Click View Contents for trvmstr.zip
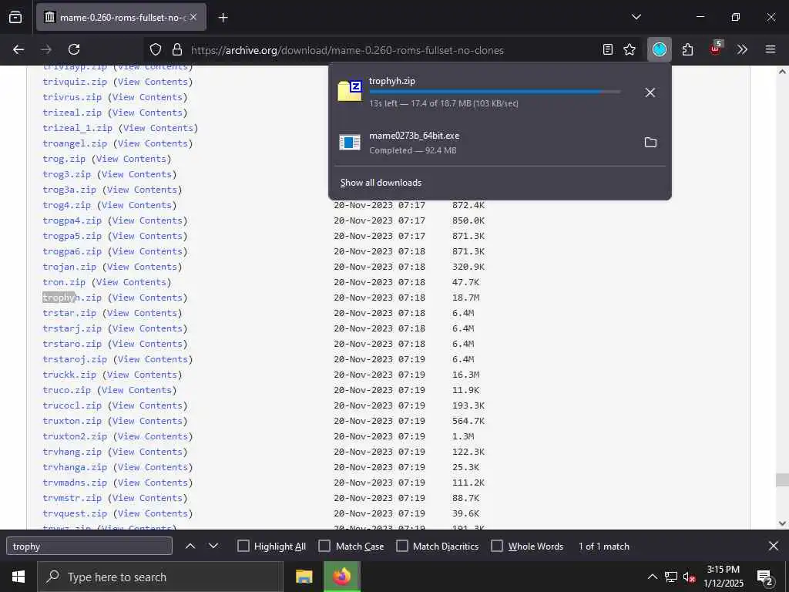The height and width of the screenshot is (592, 789). pyautogui.click(x=147, y=498)
